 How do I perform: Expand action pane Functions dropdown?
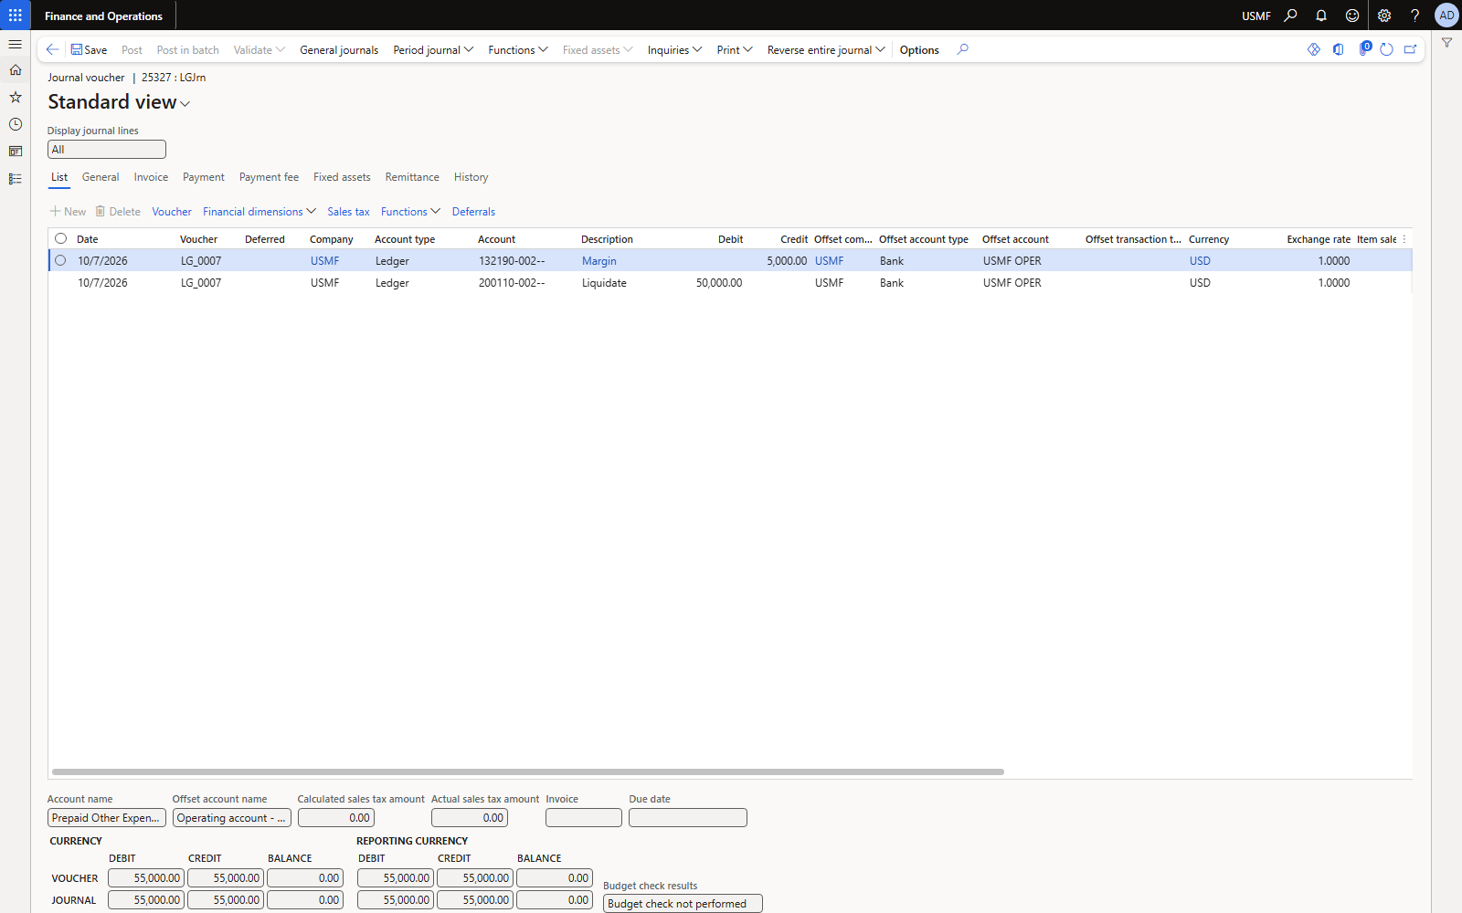click(x=517, y=50)
